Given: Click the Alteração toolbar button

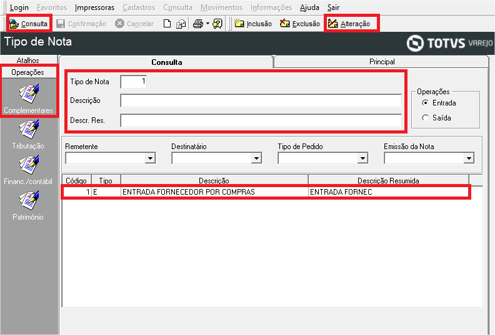Looking at the screenshot, I should point(349,24).
